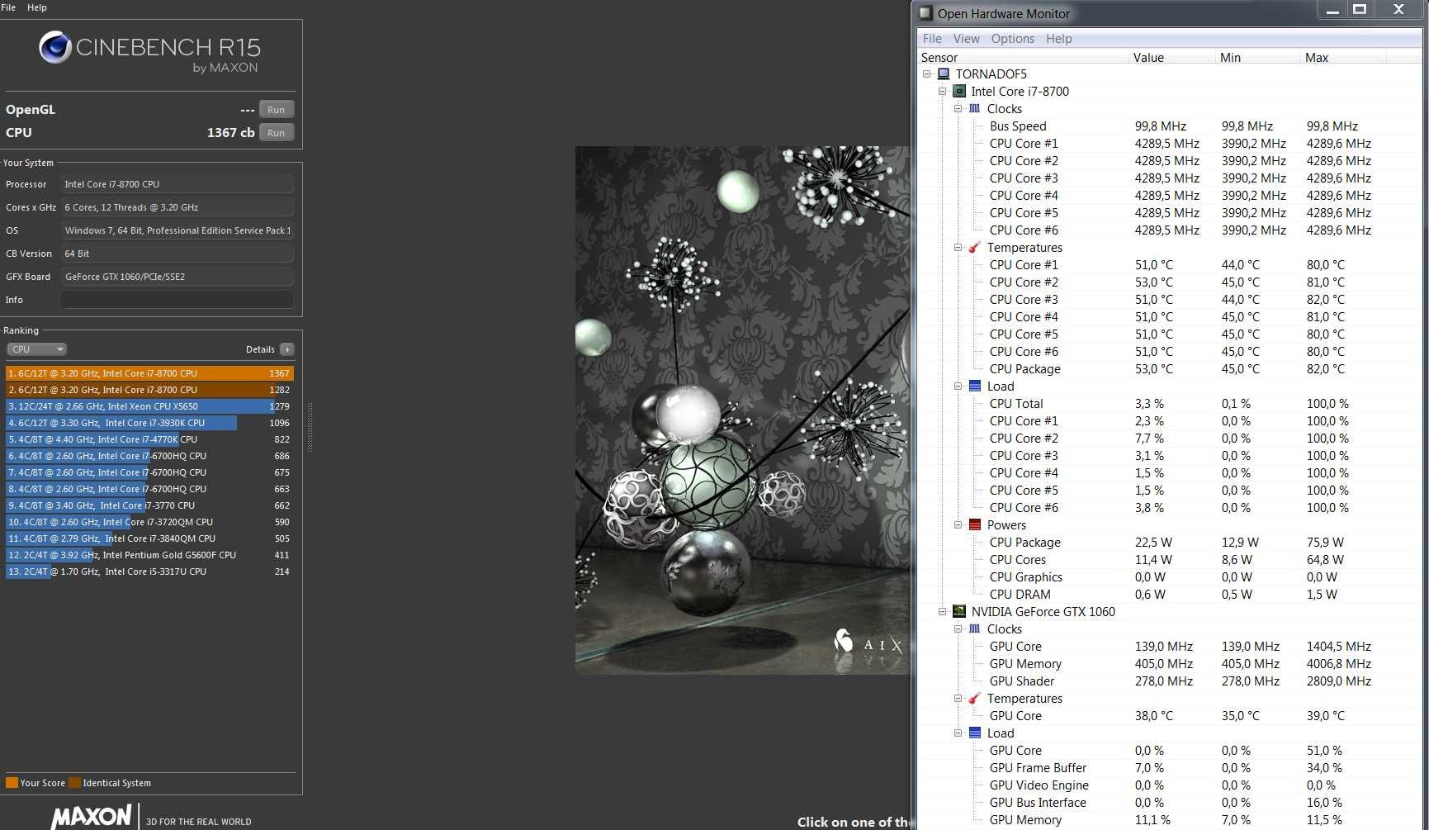Open Hardware Monitor Help menu

pyautogui.click(x=1058, y=39)
